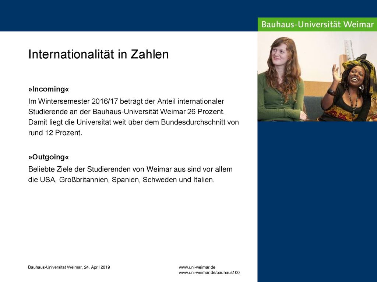Click the photo of two students
Viewport: 377px width, 282px height.
click(317, 76)
